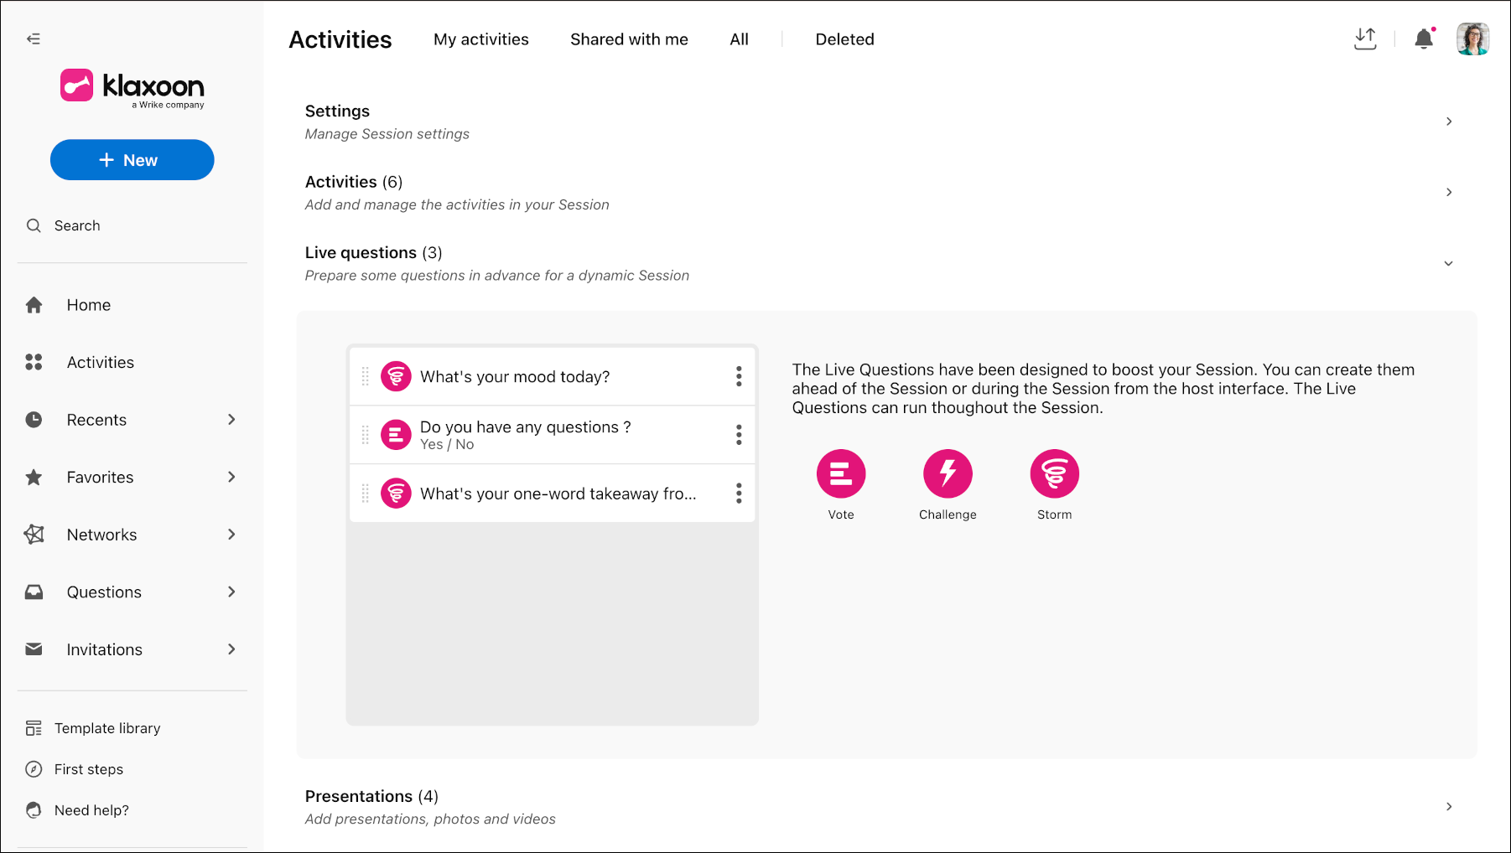Expand the Presentations section
The image size is (1511, 853).
[1449, 806]
